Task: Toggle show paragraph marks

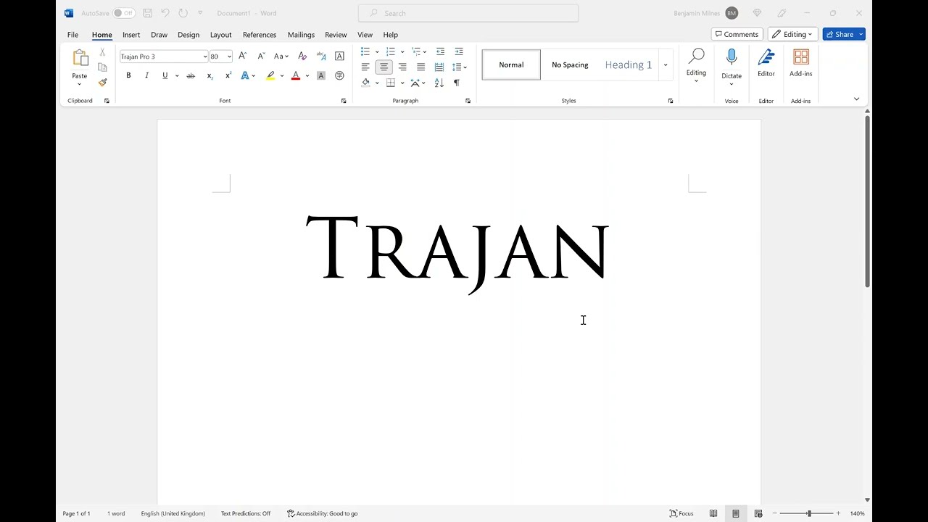Action: pyautogui.click(x=457, y=83)
